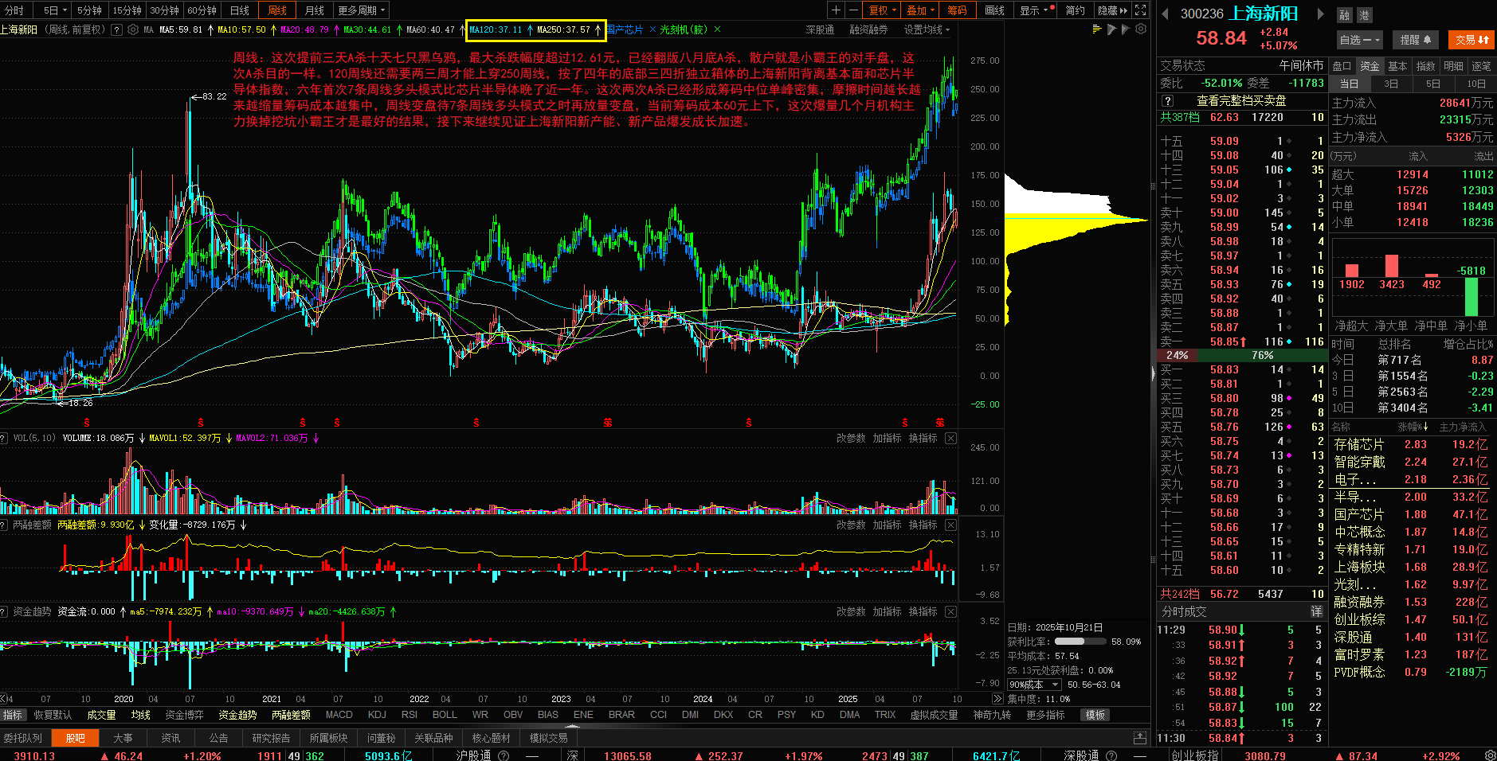Expand the 更多周期 periods dropdown
This screenshot has height=761, width=1497.
point(362,10)
